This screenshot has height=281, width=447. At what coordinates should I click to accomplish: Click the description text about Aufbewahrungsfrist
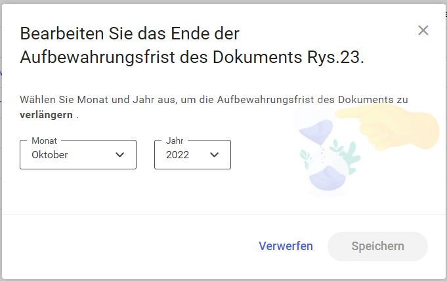(214, 107)
